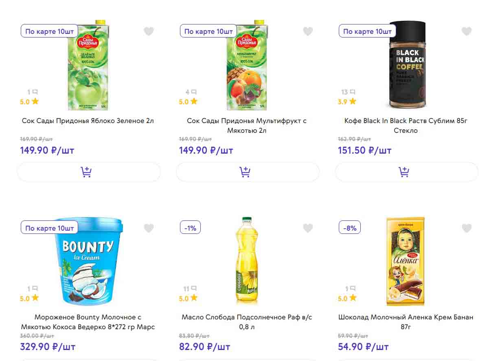This screenshot has width=489, height=361.
Task: Click the -1% discount badge
Action: tap(191, 228)
